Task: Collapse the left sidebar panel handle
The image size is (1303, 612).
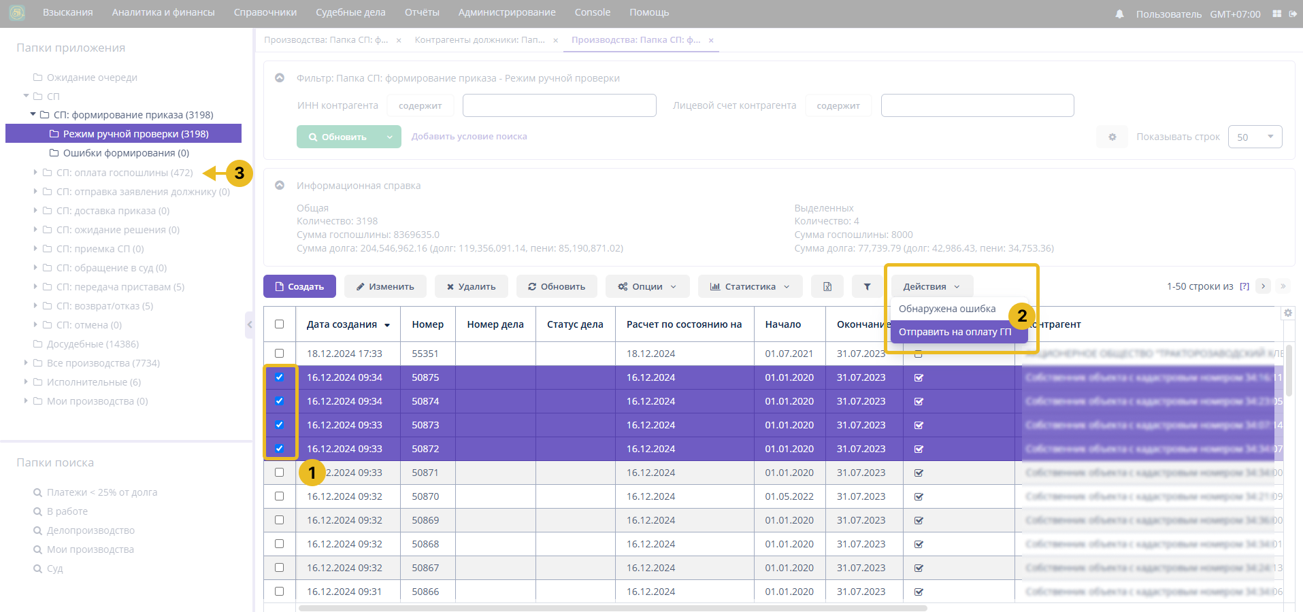Action: tap(249, 325)
